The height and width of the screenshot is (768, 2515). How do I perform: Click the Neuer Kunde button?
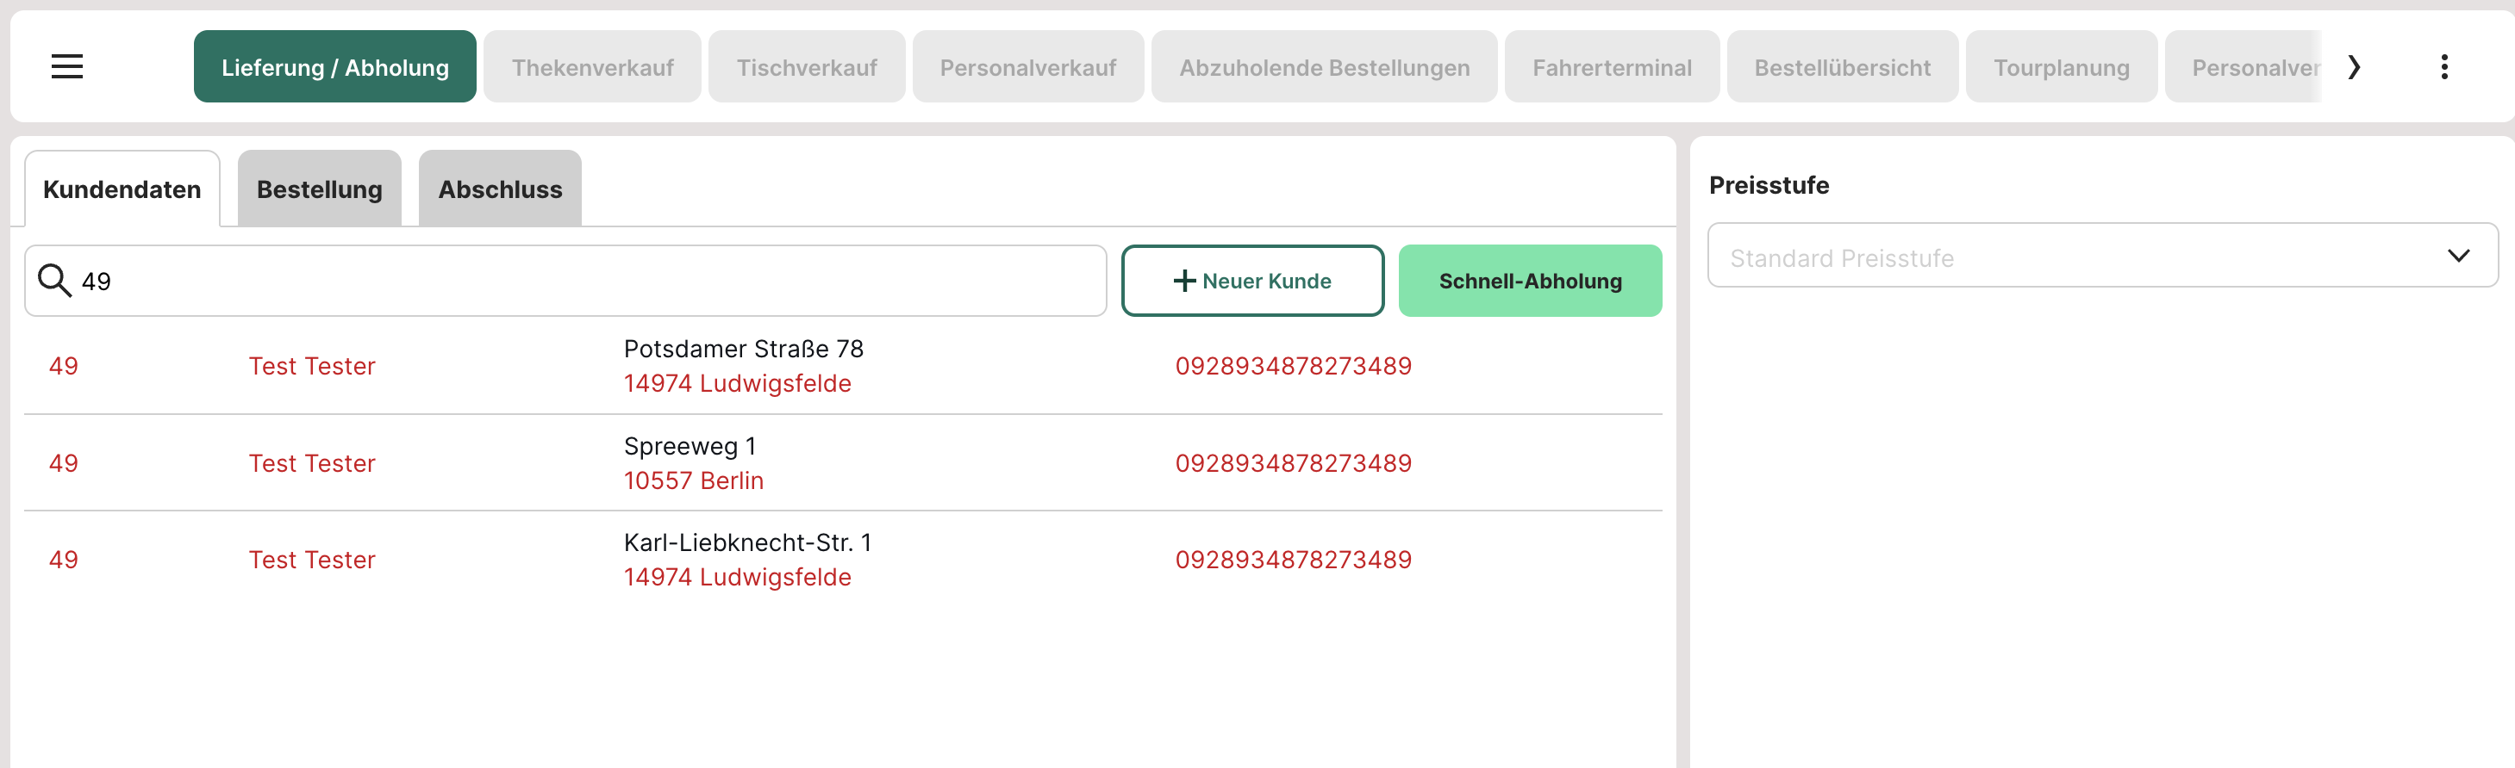1251,281
